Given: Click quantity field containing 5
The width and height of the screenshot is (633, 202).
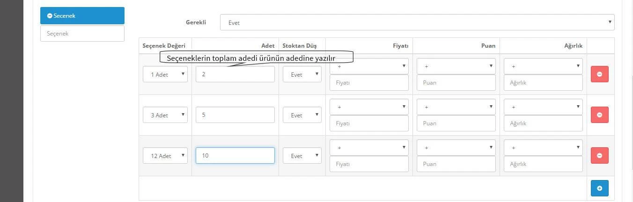Looking at the screenshot, I should click(x=235, y=115).
